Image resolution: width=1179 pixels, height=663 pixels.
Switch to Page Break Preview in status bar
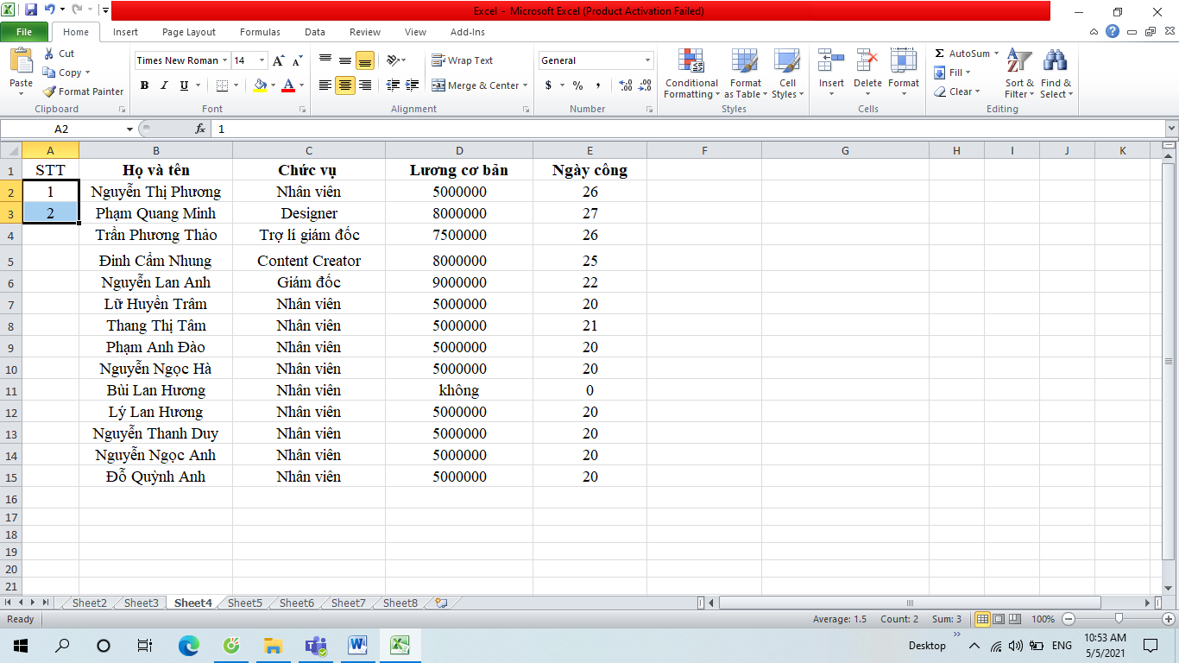tap(1015, 619)
